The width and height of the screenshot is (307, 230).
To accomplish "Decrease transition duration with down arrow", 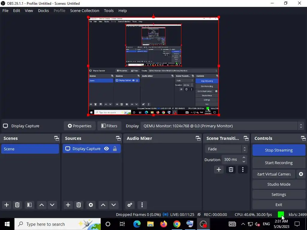I will (244, 161).
